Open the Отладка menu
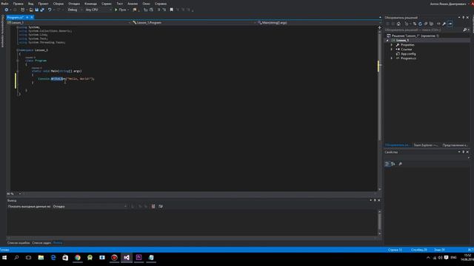Viewport: 474px width, 266px height. (74, 4)
